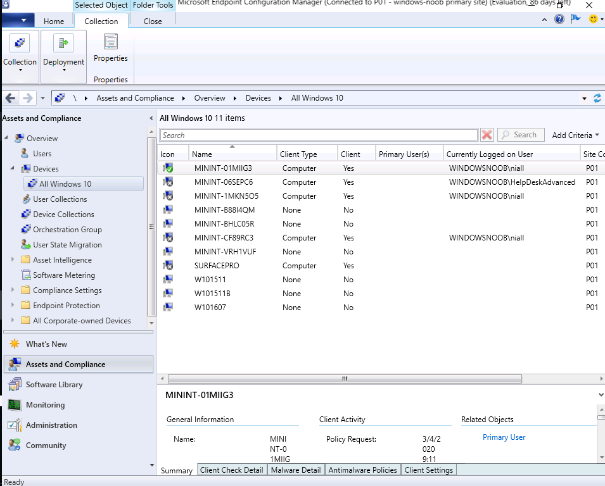Click into the Search input field

click(x=319, y=135)
